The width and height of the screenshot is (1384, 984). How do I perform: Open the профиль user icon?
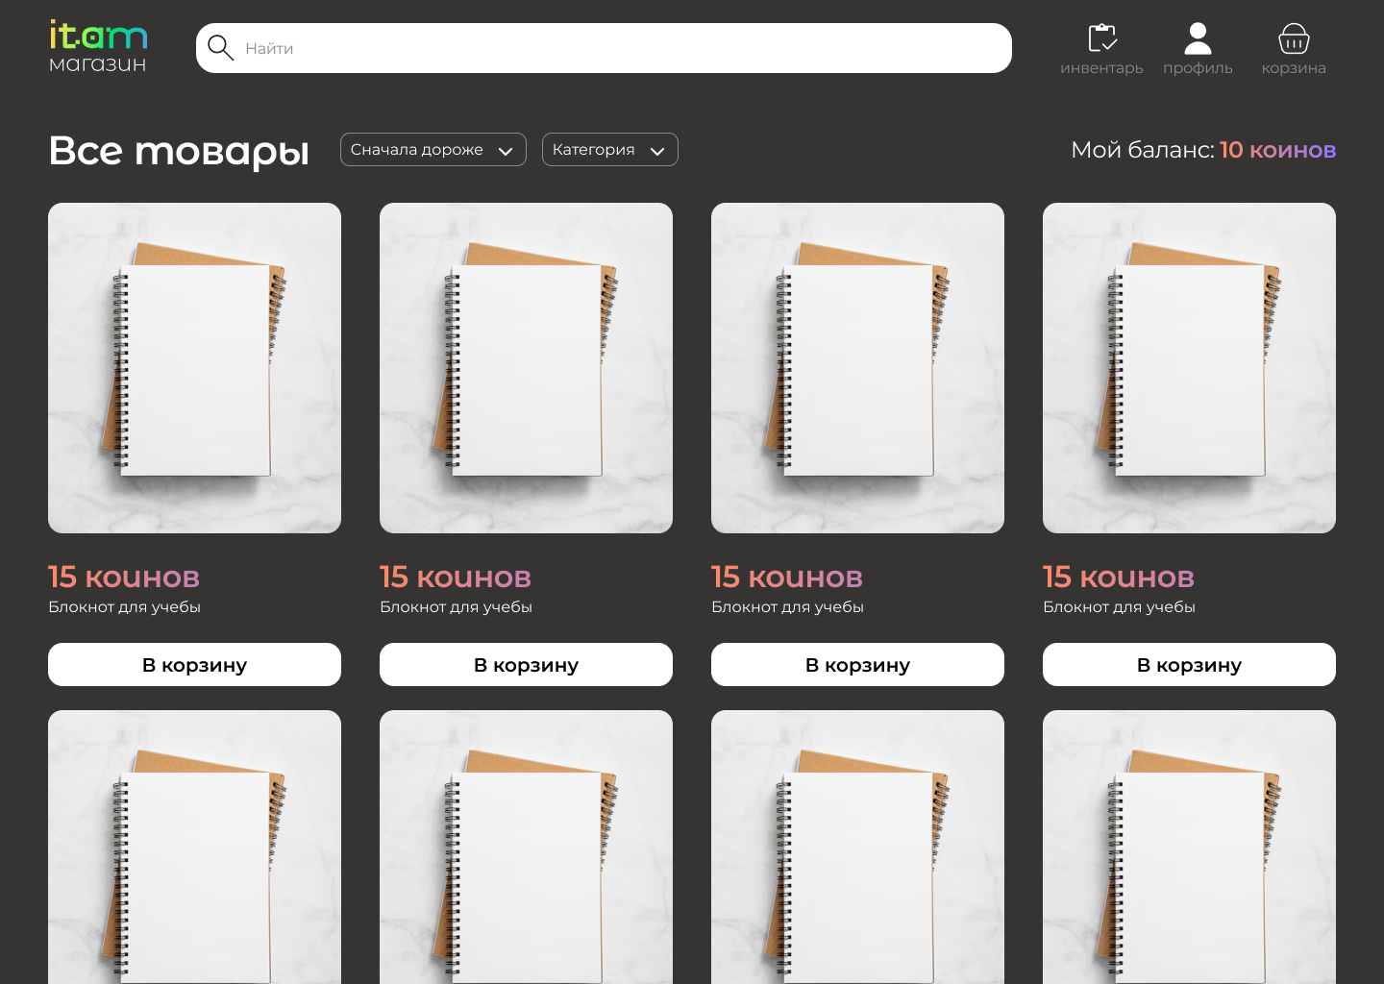pos(1198,38)
